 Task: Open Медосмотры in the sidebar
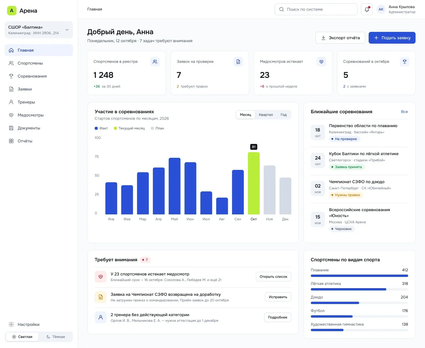point(39,115)
